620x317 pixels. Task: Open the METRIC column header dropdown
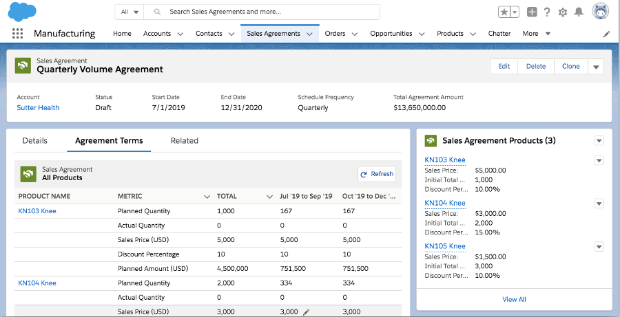[207, 197]
